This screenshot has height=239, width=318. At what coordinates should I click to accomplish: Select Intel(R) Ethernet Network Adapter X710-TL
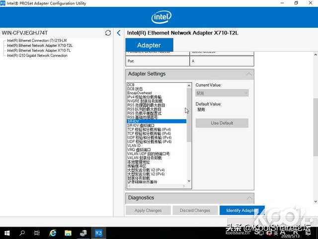(39, 50)
